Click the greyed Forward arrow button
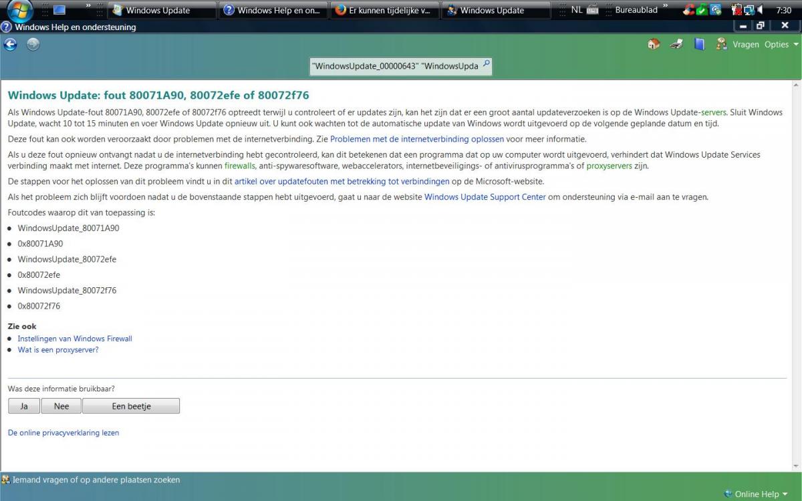This screenshot has width=802, height=501. [33, 45]
